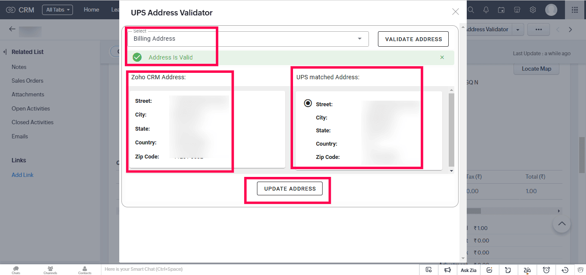This screenshot has height=275, width=586.
Task: Open Emails related list
Action: coord(20,136)
